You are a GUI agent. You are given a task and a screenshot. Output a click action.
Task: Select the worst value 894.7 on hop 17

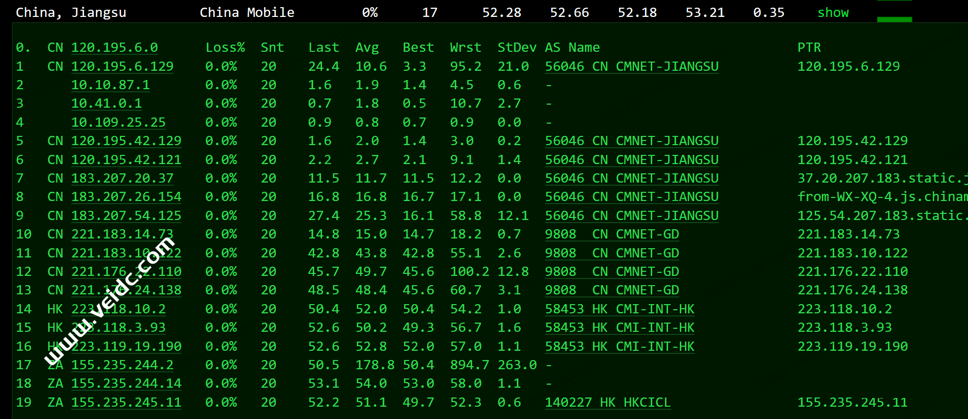[470, 365]
